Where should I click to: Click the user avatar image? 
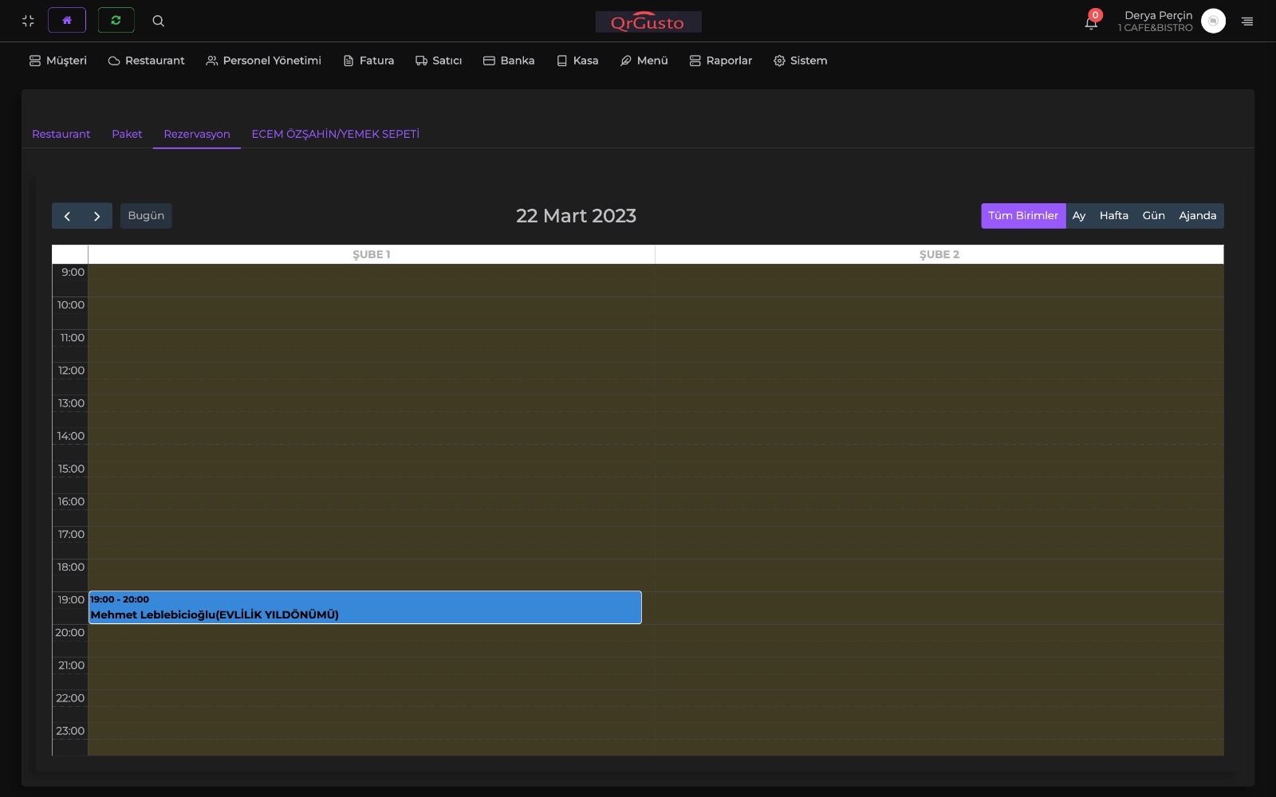(x=1212, y=21)
